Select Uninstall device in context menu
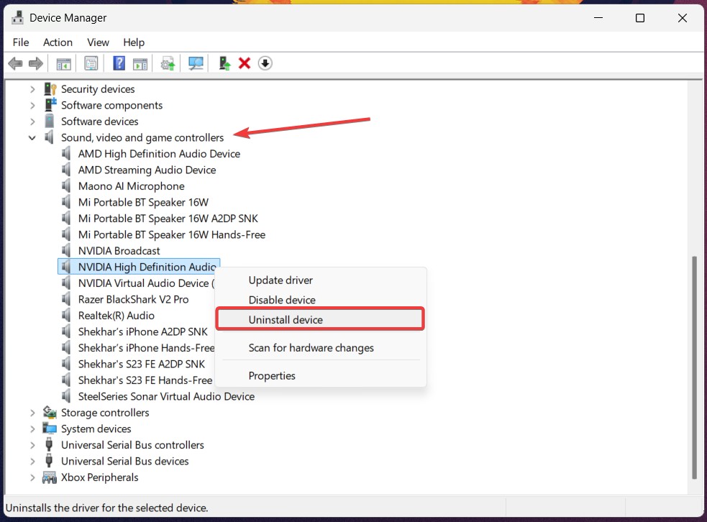 click(320, 320)
